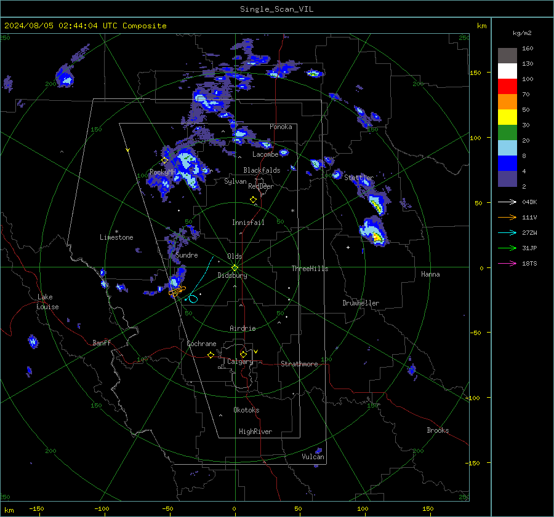The height and width of the screenshot is (517, 554).
Task: Select the yellow diamond marker below RedDeer
Action: (254, 200)
